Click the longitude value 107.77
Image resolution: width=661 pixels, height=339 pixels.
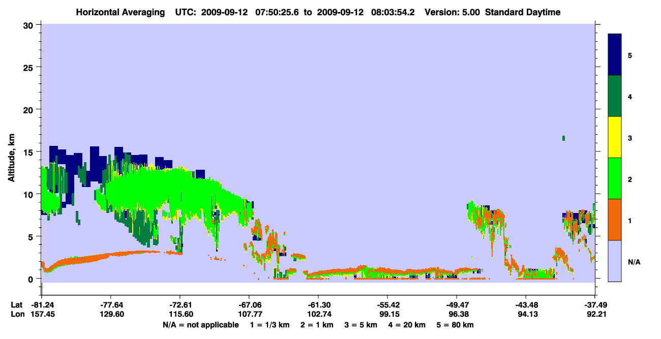point(249,314)
